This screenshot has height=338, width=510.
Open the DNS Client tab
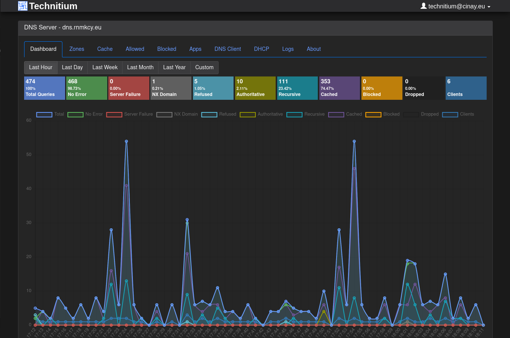tap(228, 49)
